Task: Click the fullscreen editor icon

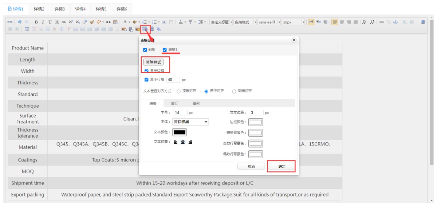Action: (423, 22)
